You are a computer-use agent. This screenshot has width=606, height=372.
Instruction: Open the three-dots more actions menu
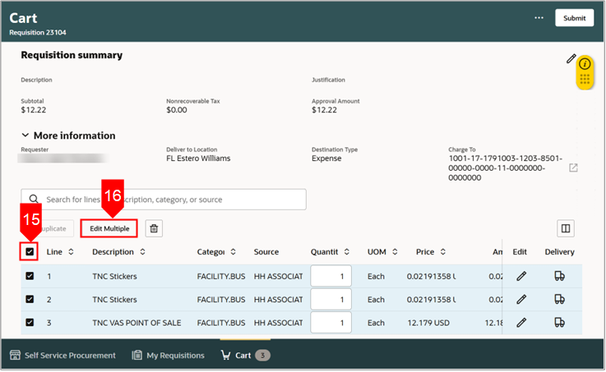(x=539, y=18)
